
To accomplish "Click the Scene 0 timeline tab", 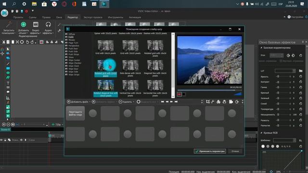I will pyautogui.click(x=5, y=129).
